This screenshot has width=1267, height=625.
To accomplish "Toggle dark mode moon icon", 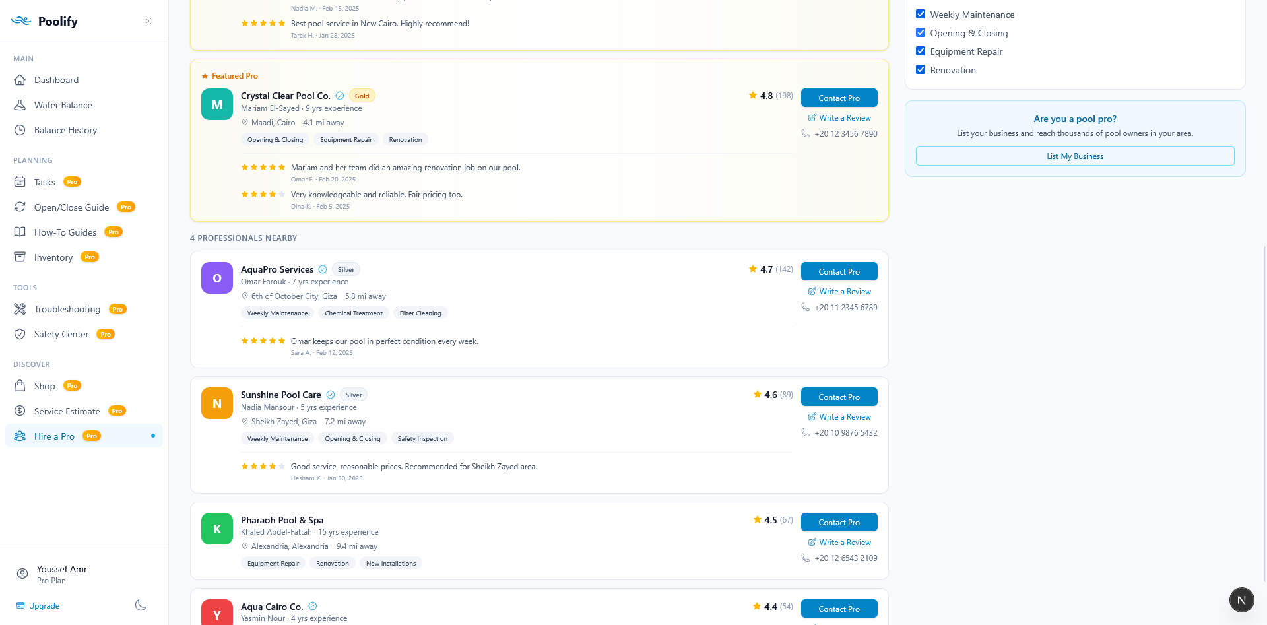I will (x=141, y=605).
